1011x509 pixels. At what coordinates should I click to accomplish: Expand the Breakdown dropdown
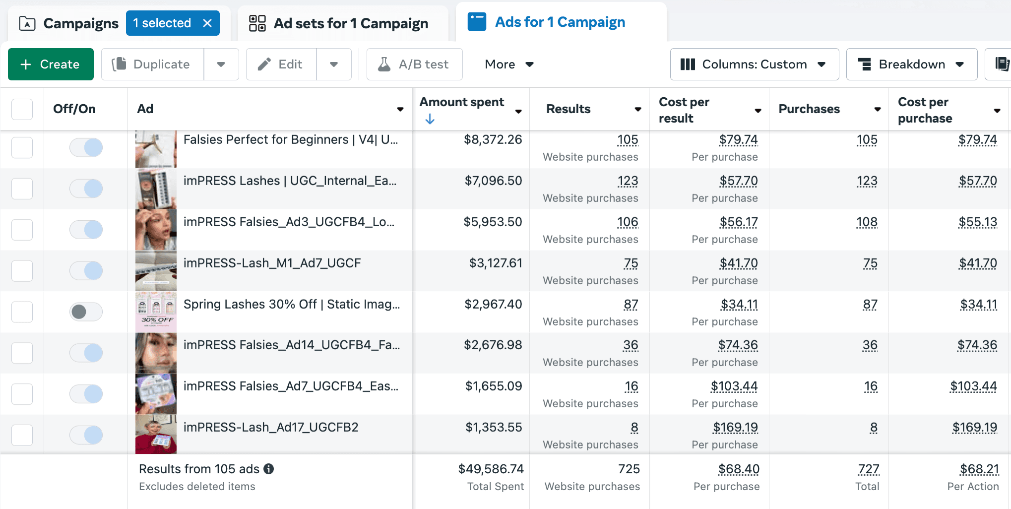click(911, 64)
